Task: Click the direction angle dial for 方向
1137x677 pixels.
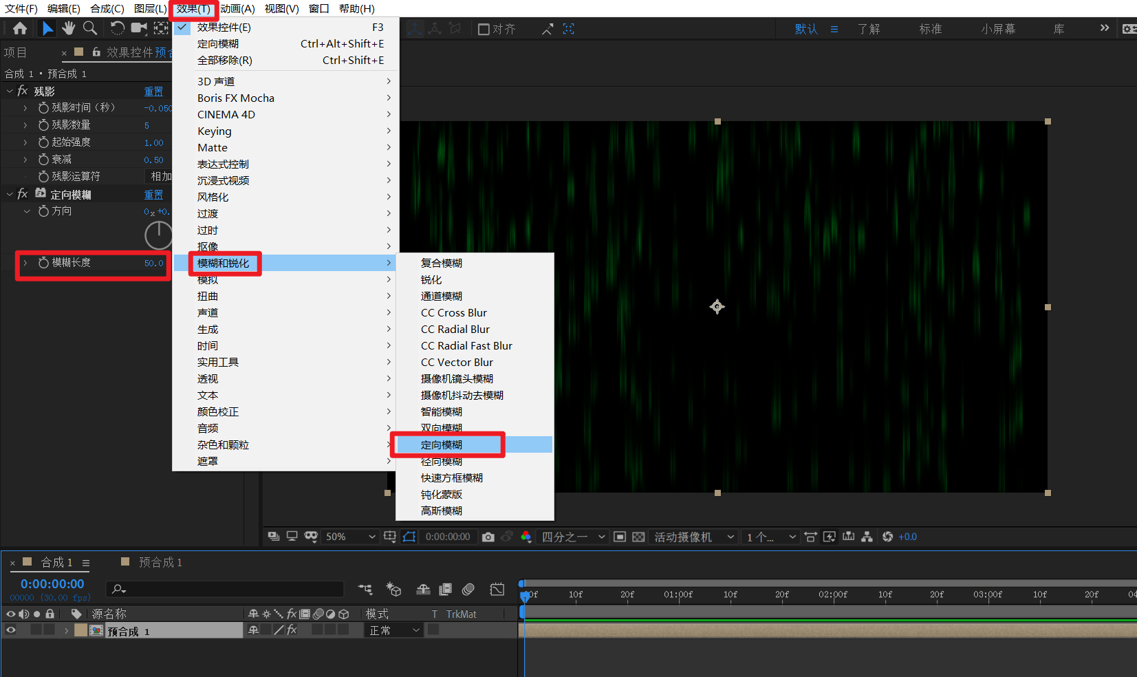Action: coord(158,235)
